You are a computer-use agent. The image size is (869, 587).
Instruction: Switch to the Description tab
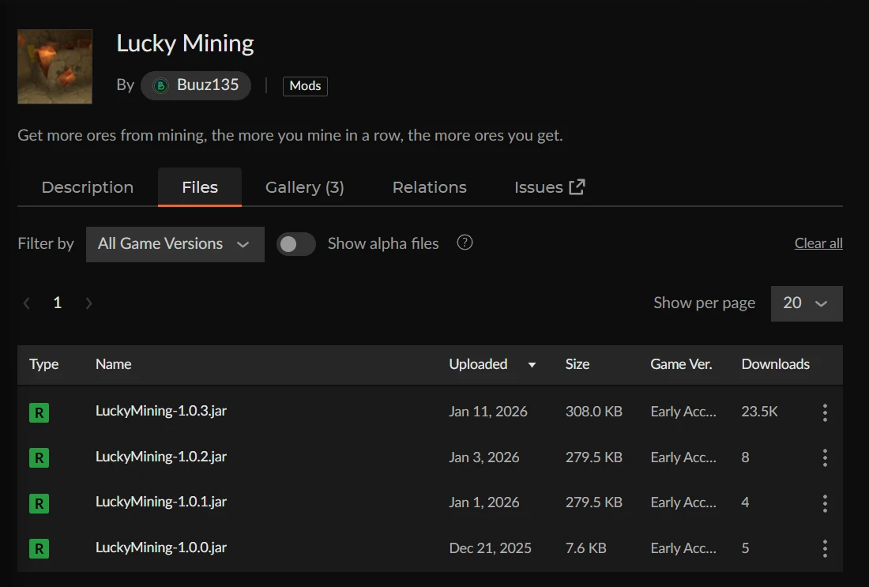coord(87,187)
